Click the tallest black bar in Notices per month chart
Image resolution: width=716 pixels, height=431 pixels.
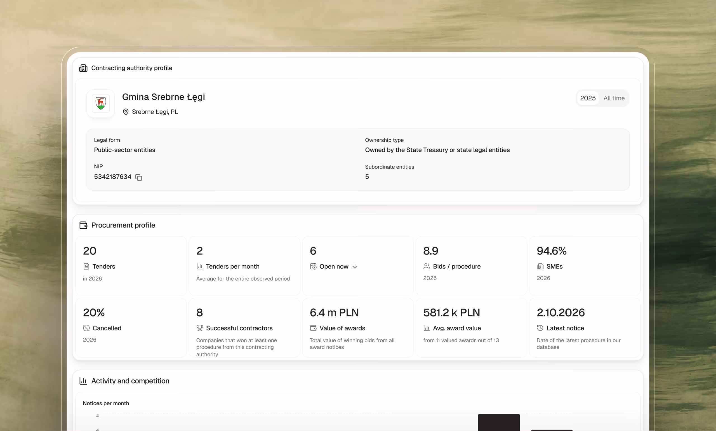coord(499,422)
